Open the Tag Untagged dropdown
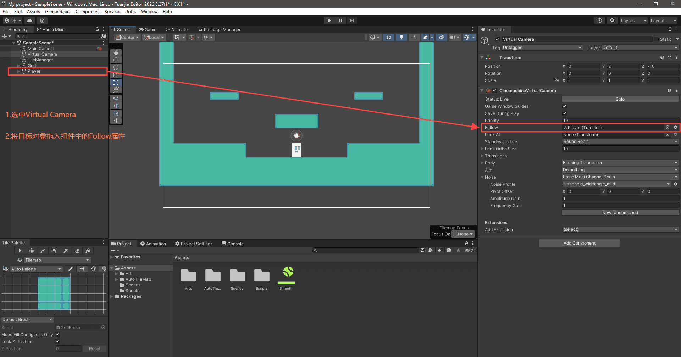The height and width of the screenshot is (357, 681). pos(542,48)
